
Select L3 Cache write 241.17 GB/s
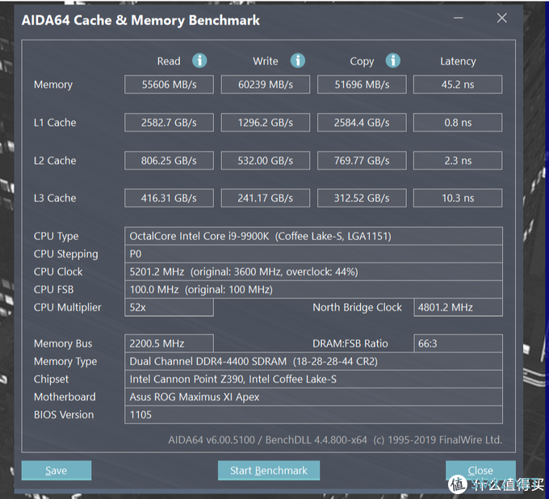(x=266, y=198)
